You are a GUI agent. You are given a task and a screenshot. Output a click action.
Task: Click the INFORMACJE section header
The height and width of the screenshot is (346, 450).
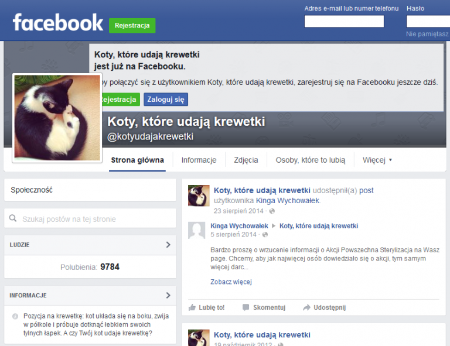point(90,296)
